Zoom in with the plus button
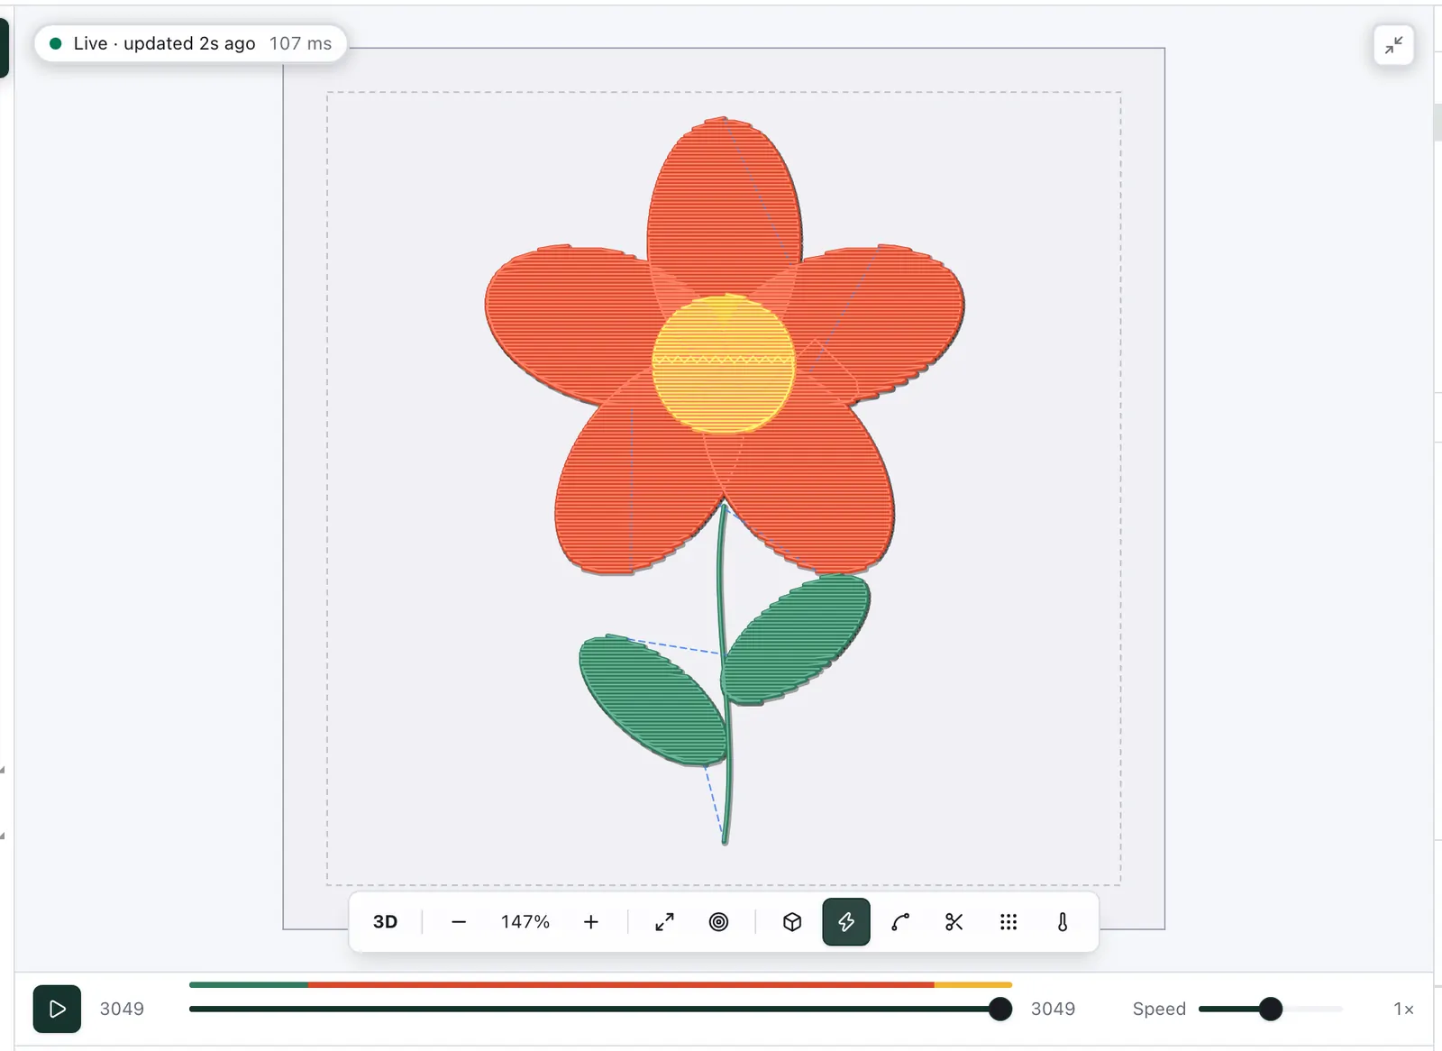Screen dimensions: 1442x1051 [x=591, y=921]
